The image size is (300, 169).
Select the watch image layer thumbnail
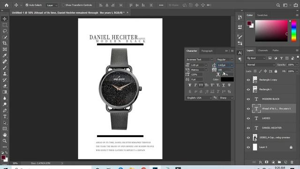(x=255, y=138)
